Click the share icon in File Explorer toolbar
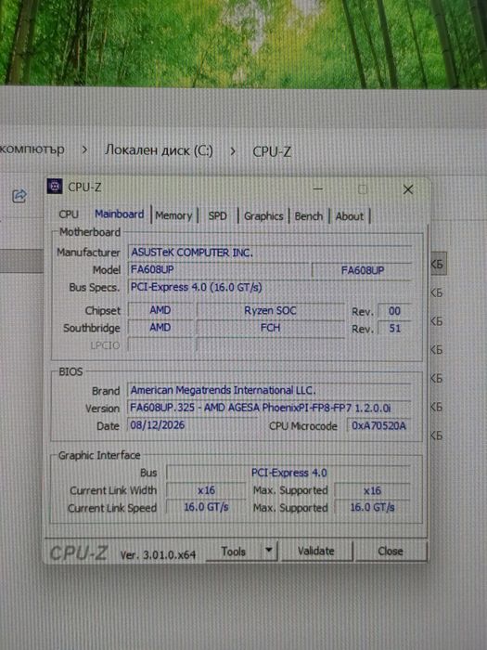The width and height of the screenshot is (487, 650). click(x=19, y=196)
